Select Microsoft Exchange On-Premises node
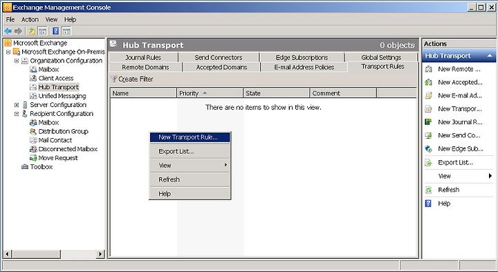 (x=63, y=52)
